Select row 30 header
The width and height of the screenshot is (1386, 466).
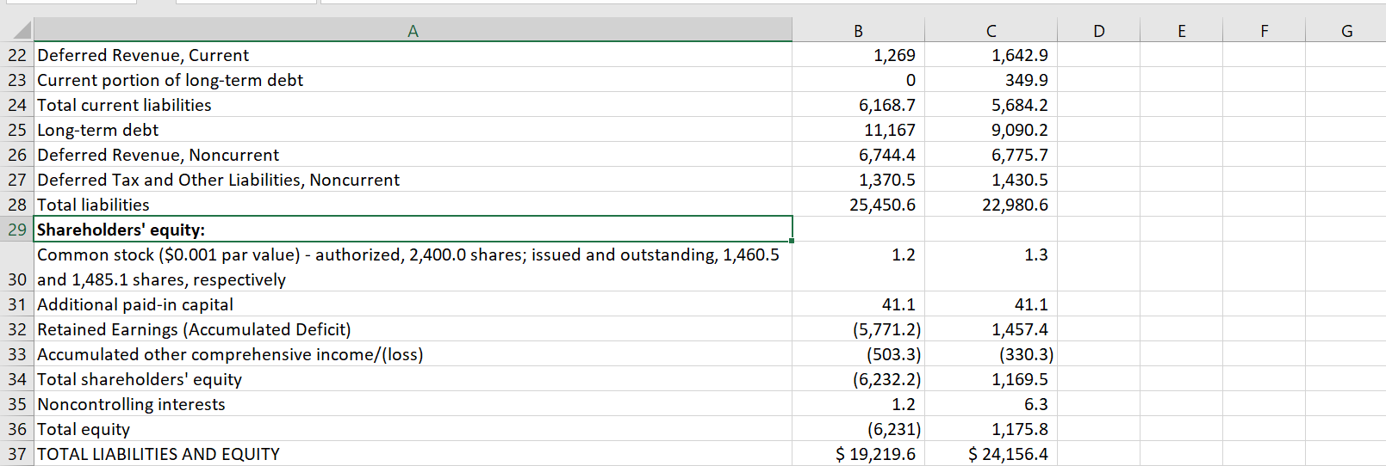click(x=17, y=267)
